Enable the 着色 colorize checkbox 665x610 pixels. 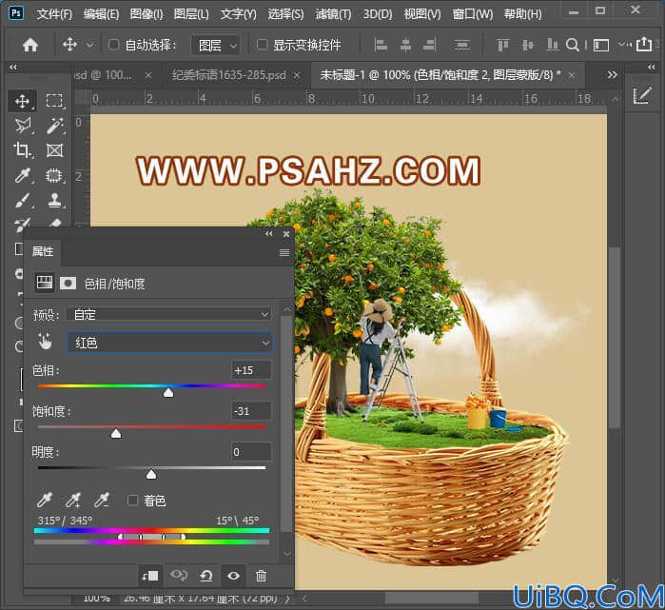[x=132, y=501]
